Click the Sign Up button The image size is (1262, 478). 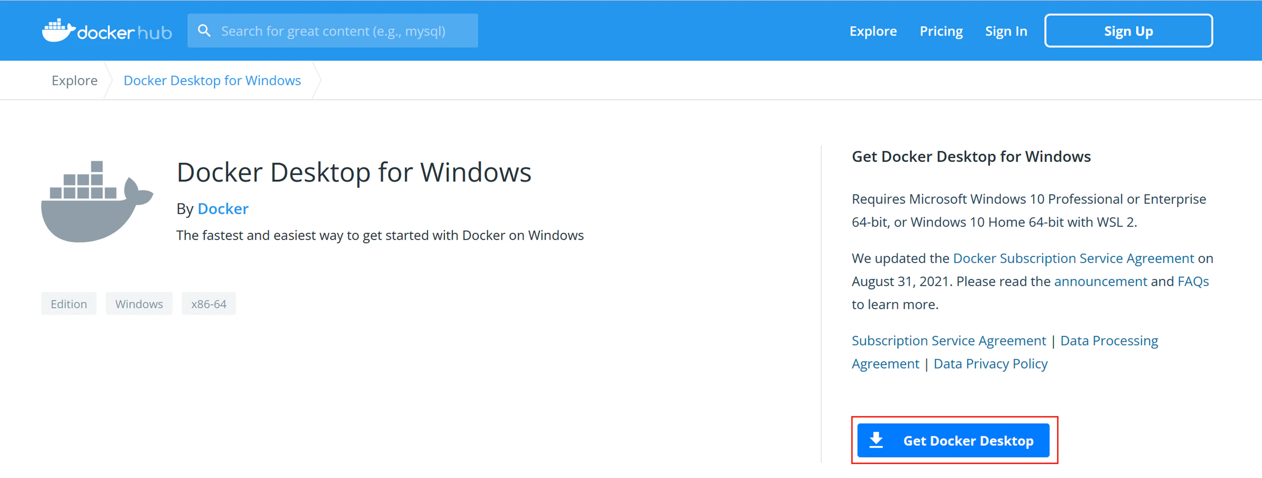point(1129,31)
